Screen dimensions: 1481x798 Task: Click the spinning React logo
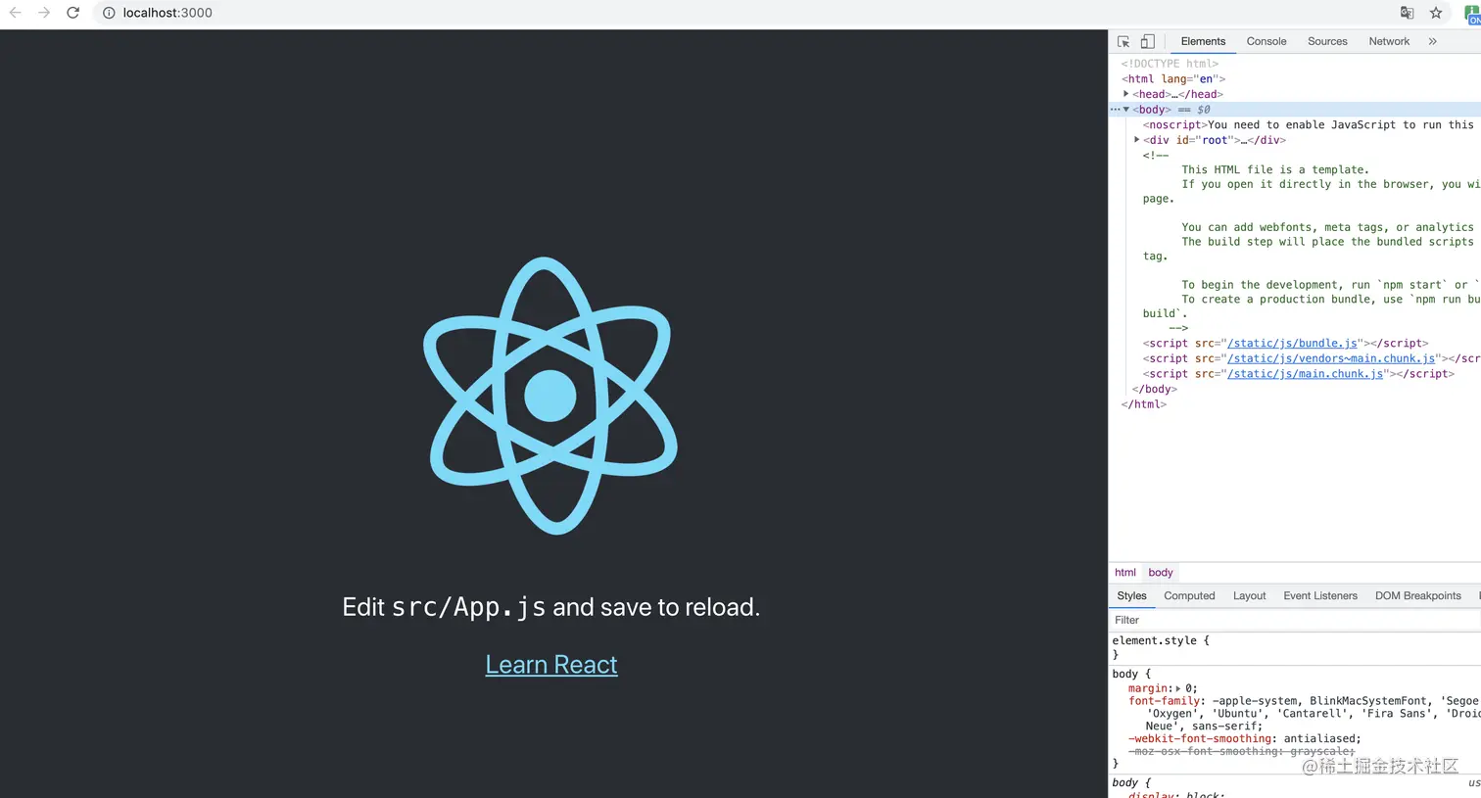point(551,396)
